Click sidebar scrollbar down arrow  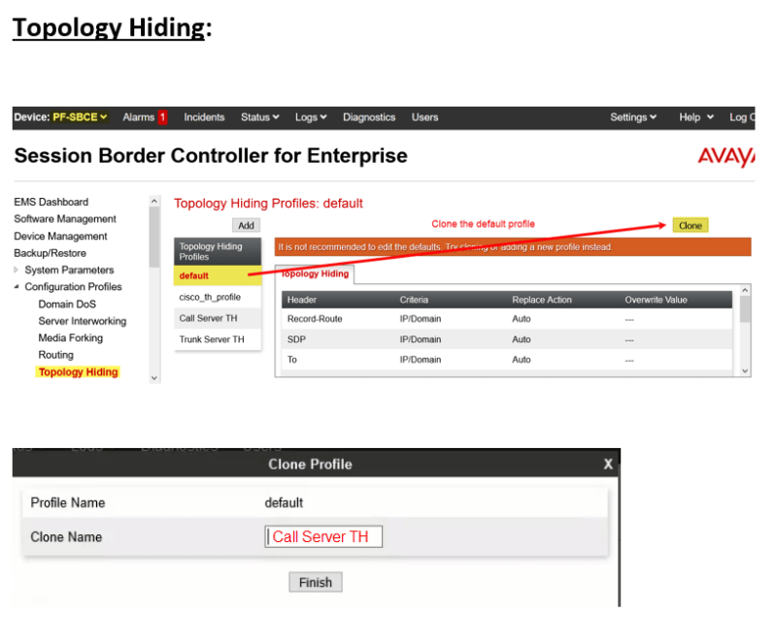pyautogui.click(x=154, y=378)
